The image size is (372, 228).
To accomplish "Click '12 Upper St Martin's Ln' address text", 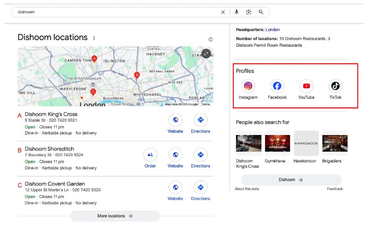I will pyautogui.click(x=47, y=190).
